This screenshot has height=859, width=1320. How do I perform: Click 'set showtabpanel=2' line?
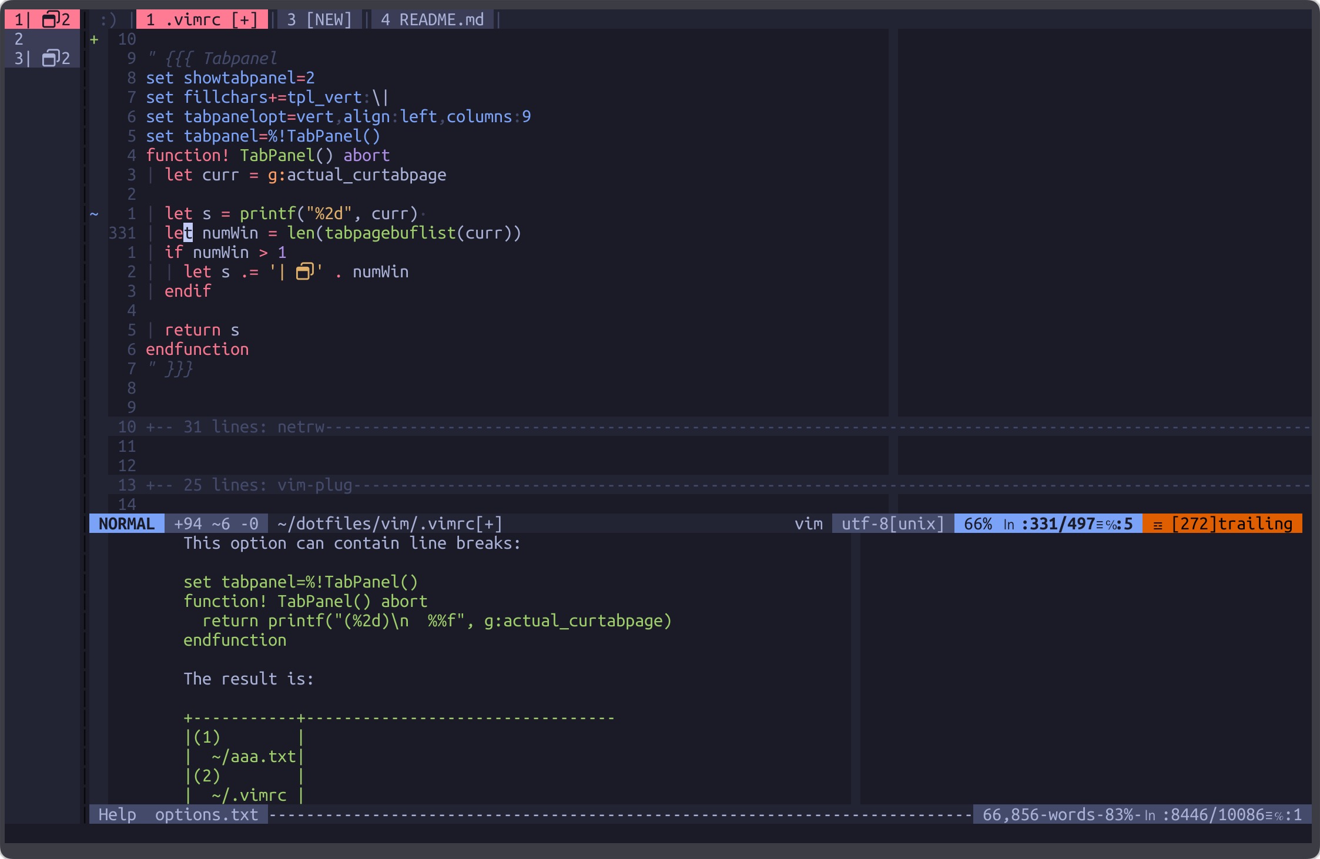pos(230,78)
